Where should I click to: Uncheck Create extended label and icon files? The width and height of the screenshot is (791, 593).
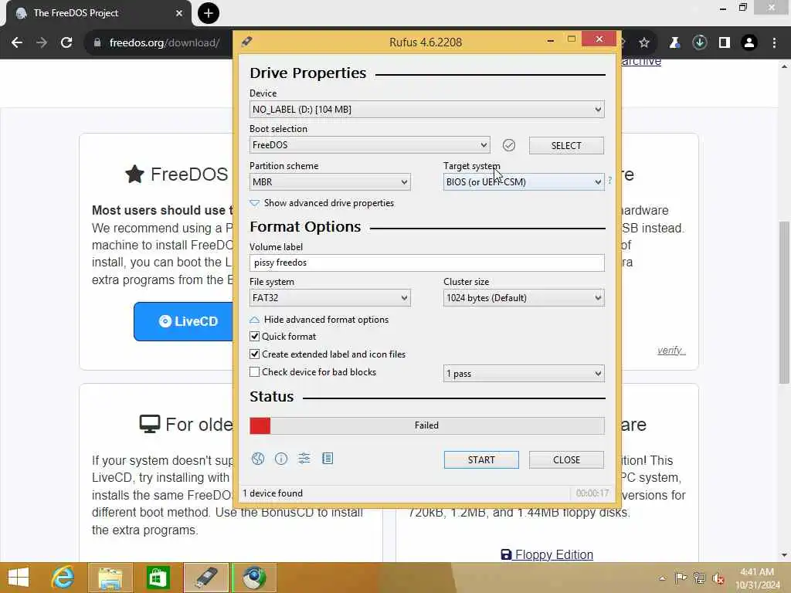coord(255,354)
